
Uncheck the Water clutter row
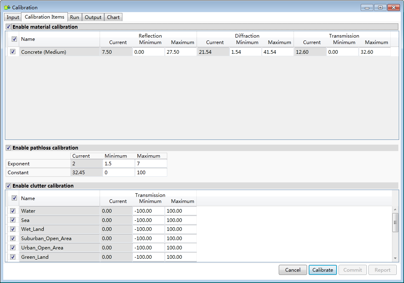[x=13, y=211]
